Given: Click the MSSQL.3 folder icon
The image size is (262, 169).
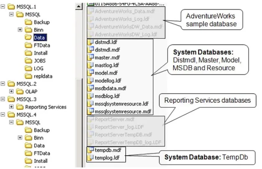Looking at the screenshot, I should (11, 99).
